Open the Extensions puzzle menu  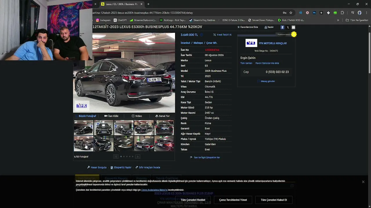point(342,13)
